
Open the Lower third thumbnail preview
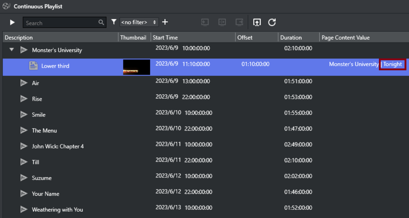pos(136,67)
